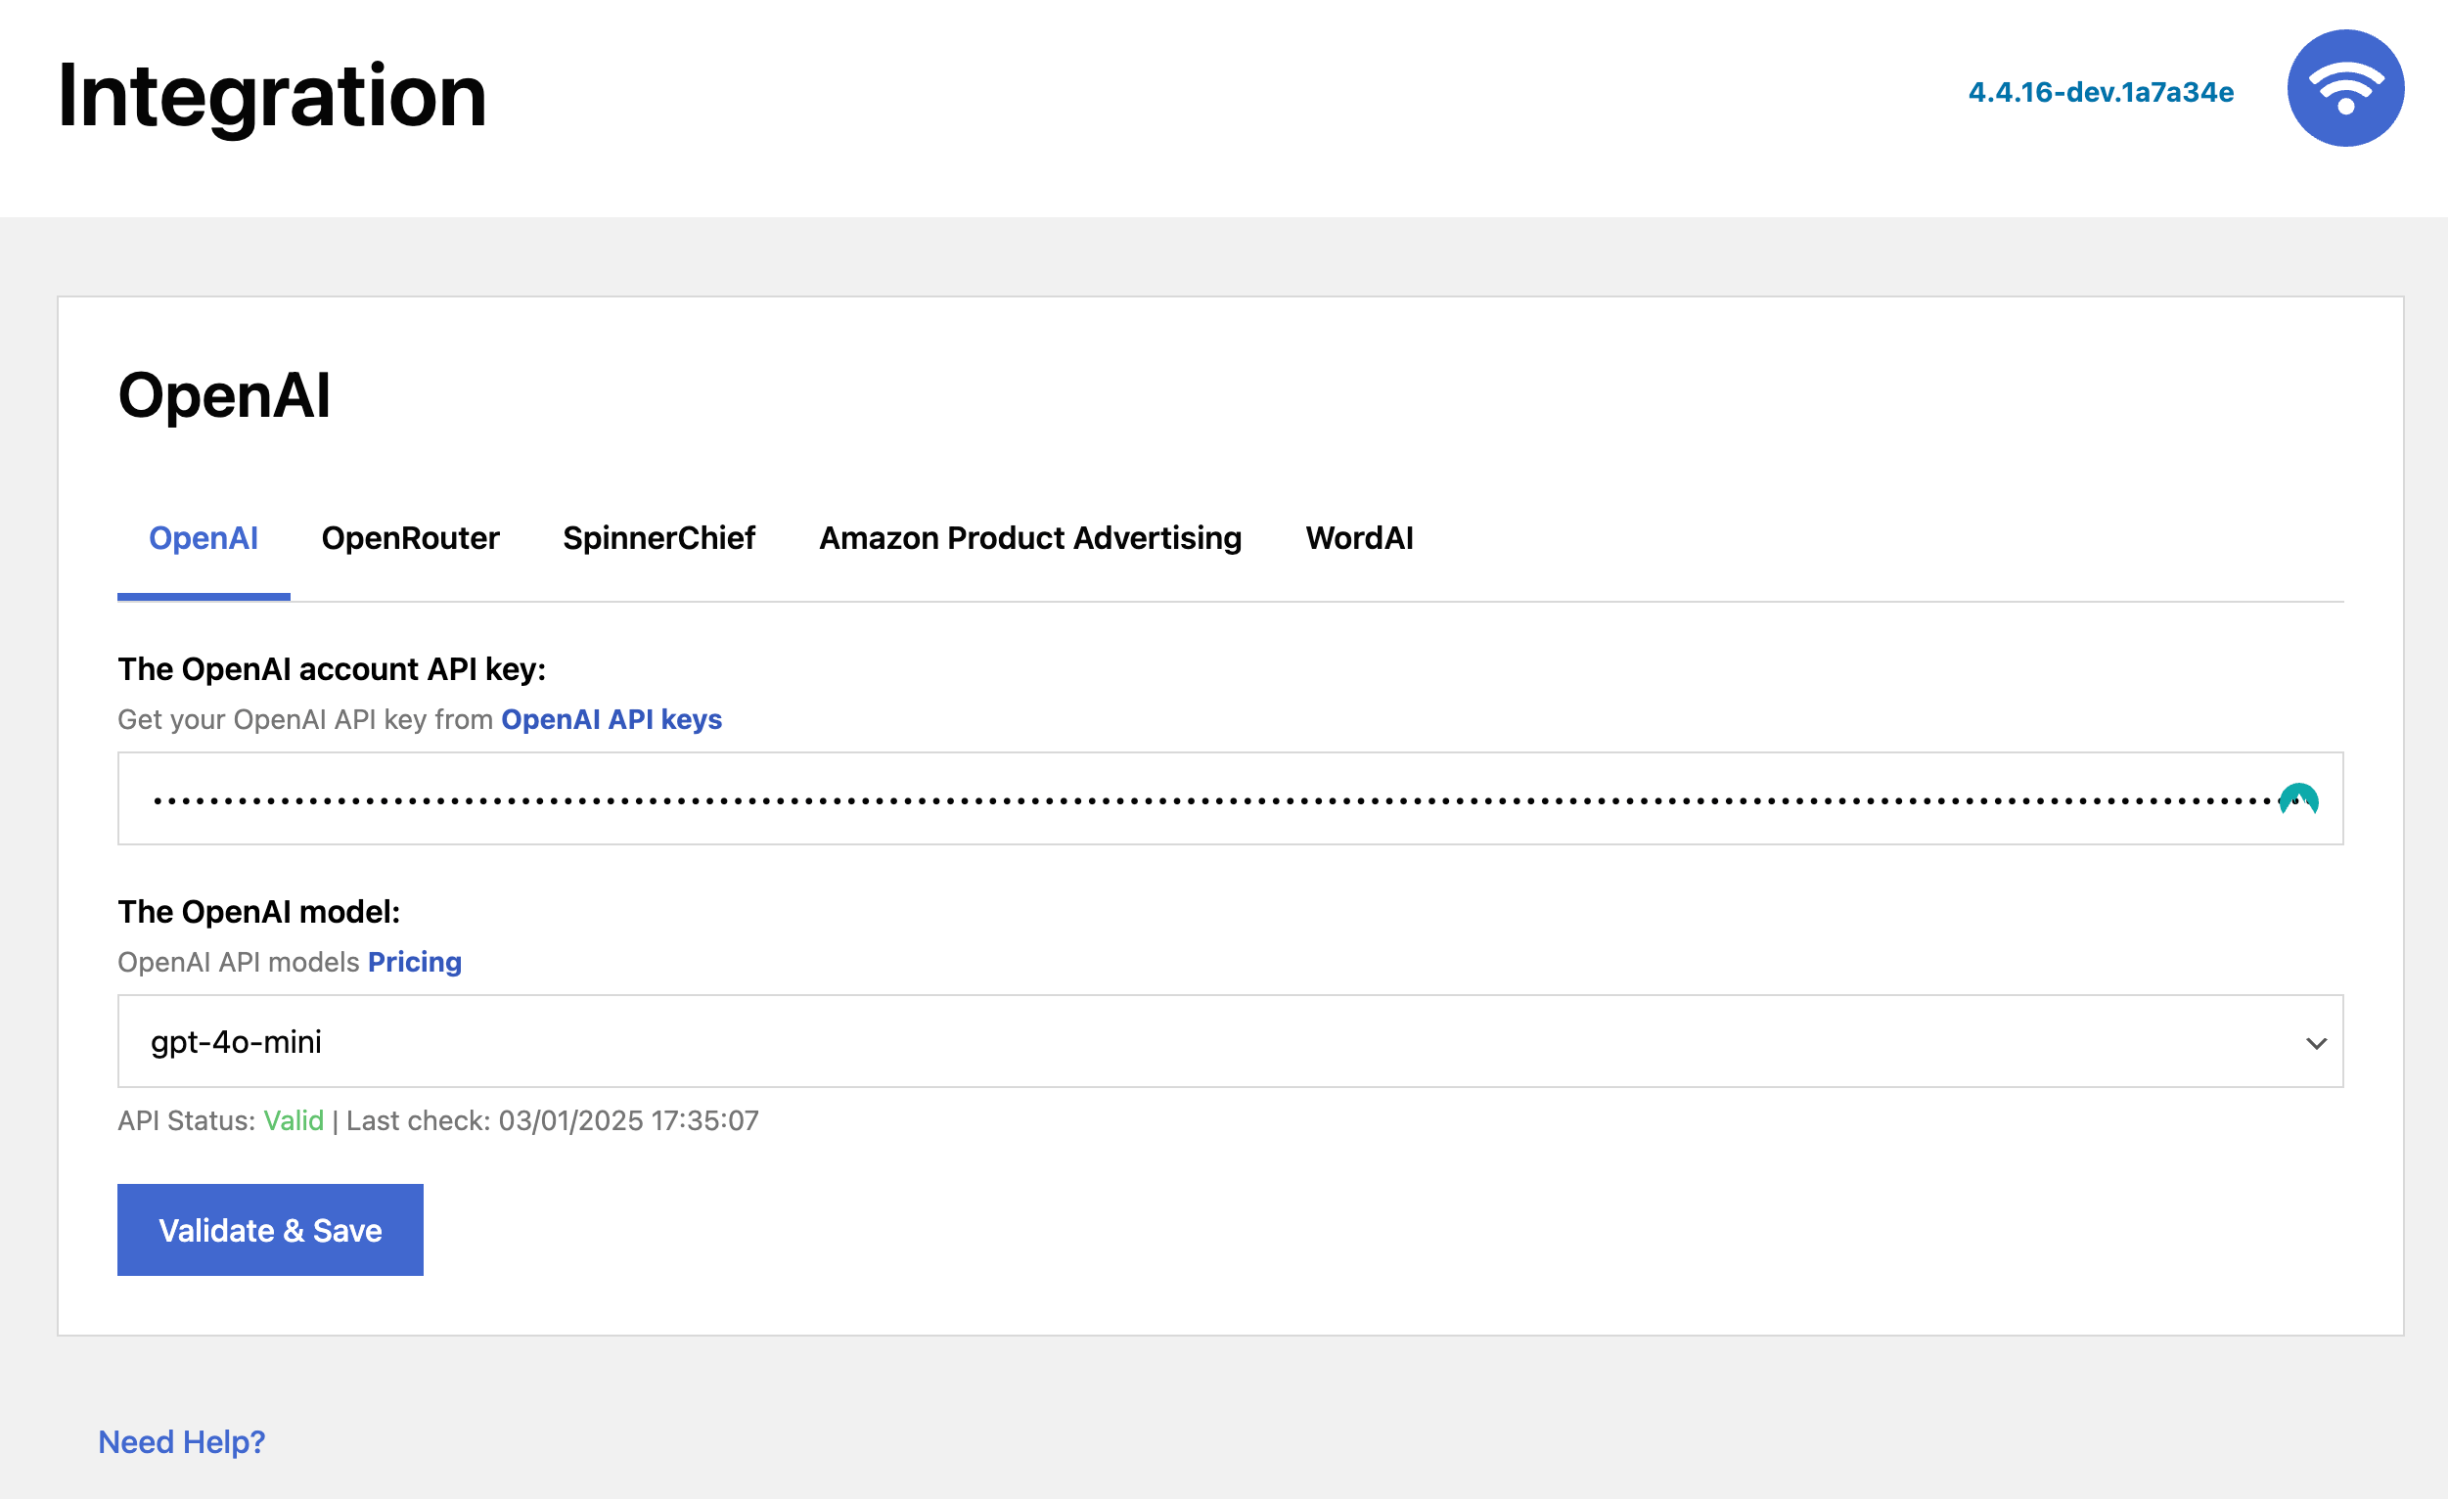The image size is (2448, 1499).
Task: Switch to the OpenRouter tab
Action: point(410,537)
